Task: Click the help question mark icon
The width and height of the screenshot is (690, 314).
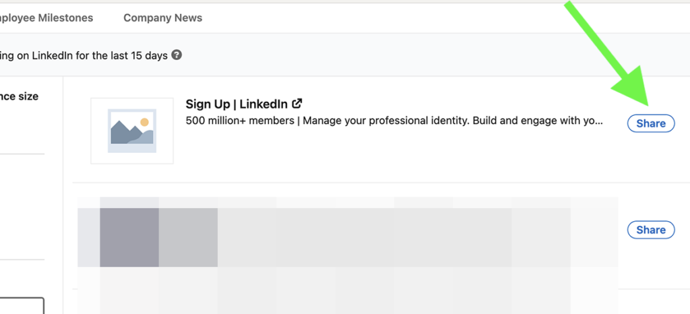Action: click(177, 55)
